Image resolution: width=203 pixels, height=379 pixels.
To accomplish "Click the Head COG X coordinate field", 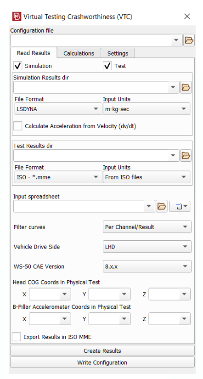I will [50, 294].
